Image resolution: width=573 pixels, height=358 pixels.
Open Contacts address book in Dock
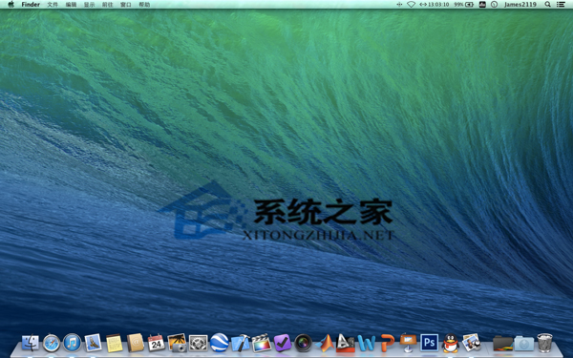(136, 343)
